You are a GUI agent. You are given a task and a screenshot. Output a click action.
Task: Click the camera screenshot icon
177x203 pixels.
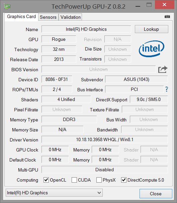point(167,17)
